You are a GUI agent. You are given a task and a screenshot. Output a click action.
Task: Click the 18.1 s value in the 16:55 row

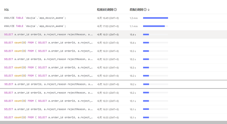click(133, 117)
